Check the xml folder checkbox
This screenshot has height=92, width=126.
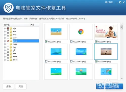8,31
